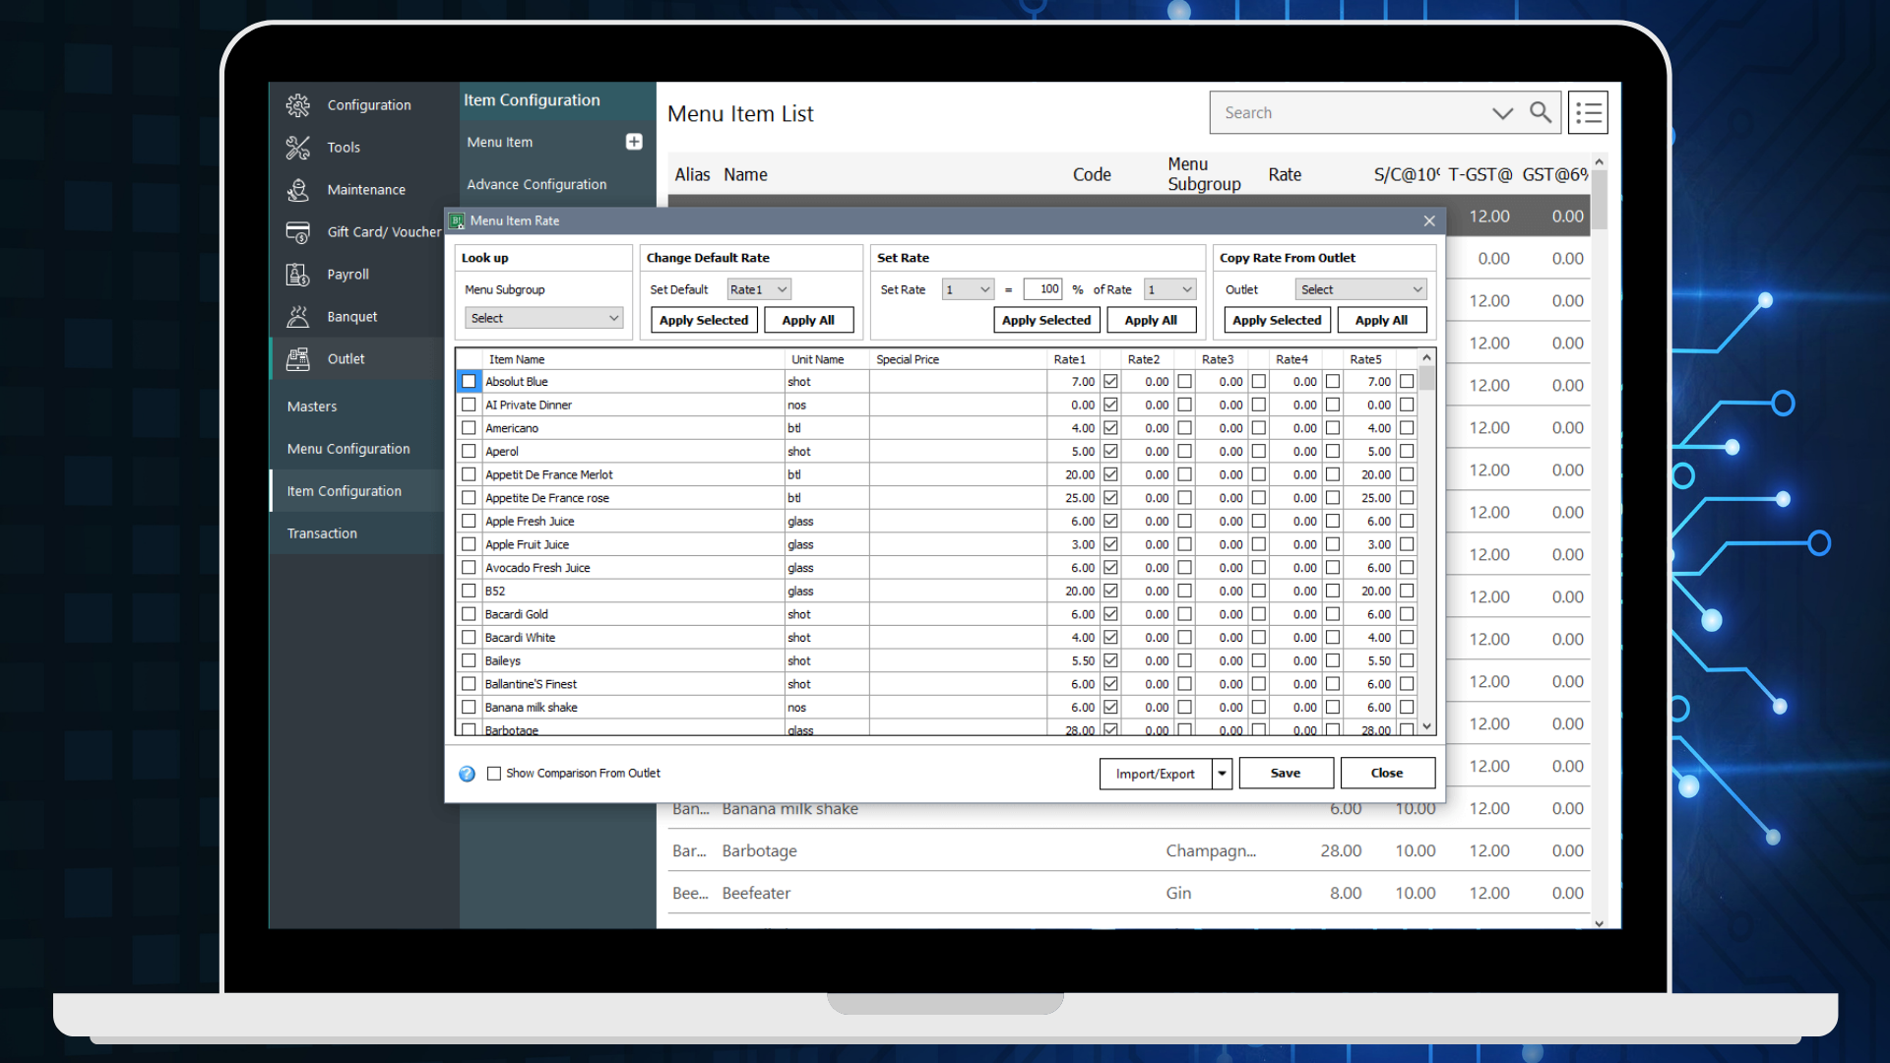This screenshot has width=1890, height=1063.
Task: Toggle Rate2 checkbox for AI Private Dinner
Action: coord(1184,405)
